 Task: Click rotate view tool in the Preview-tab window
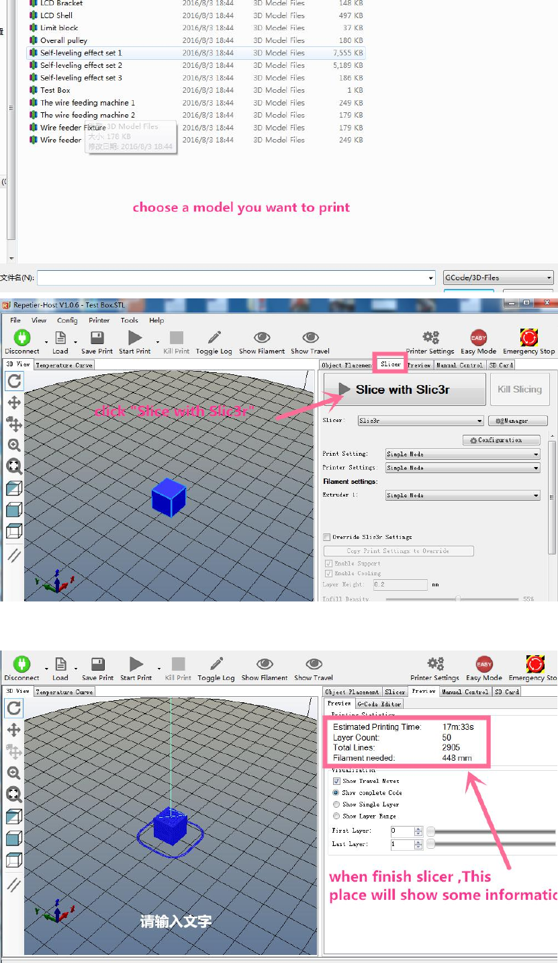tap(13, 708)
